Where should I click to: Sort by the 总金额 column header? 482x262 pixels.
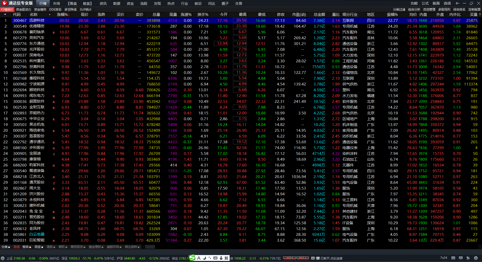(x=319, y=15)
